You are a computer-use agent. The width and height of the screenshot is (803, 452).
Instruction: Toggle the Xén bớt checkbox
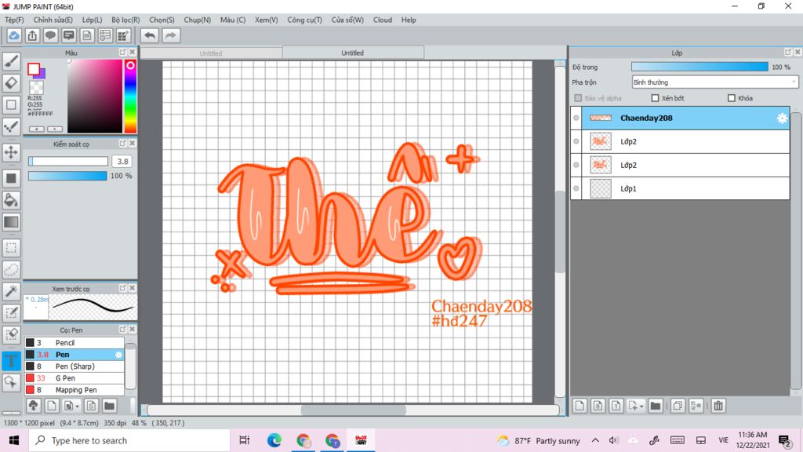click(x=655, y=98)
